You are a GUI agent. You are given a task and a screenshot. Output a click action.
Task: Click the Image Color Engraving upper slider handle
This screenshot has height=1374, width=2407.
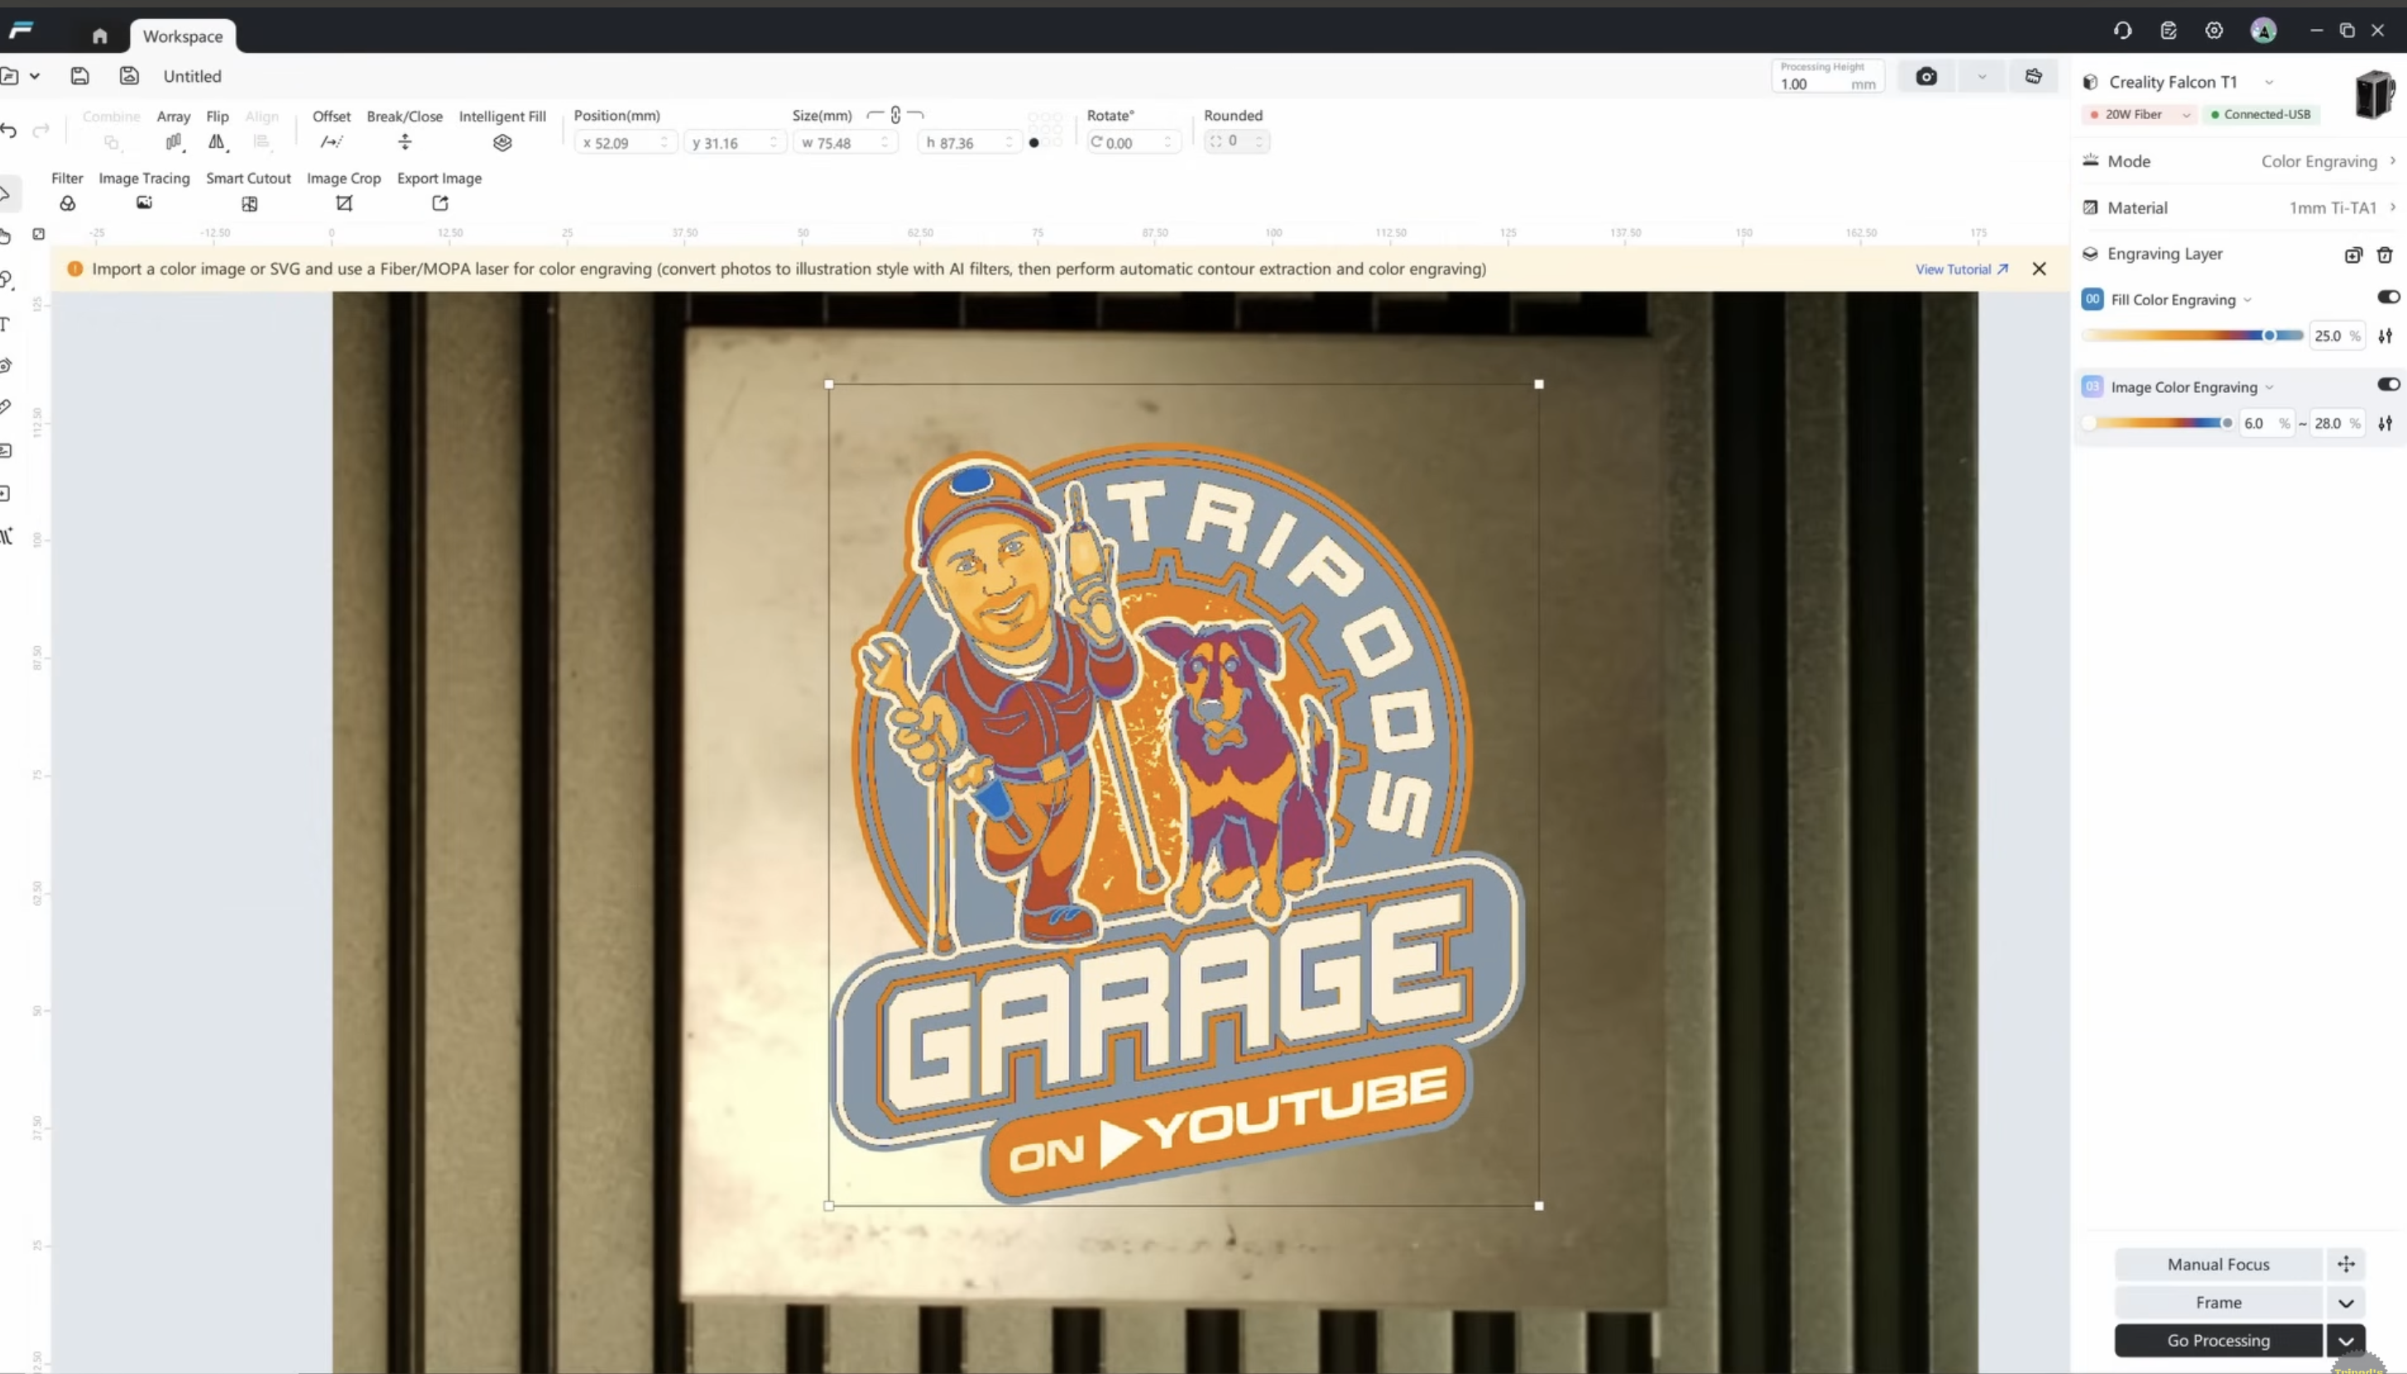click(x=2227, y=424)
